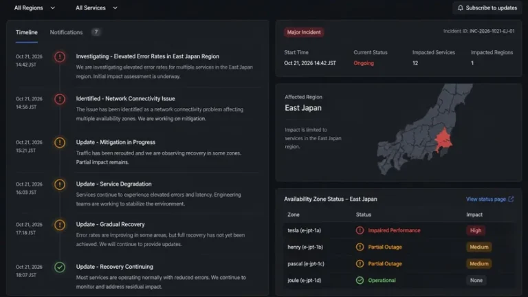Click the red alert icon for Identified entry
528x297 pixels.
60,99
